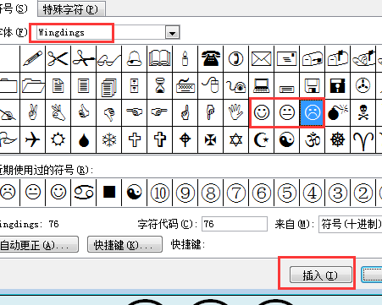This screenshot has width=382, height=305.
Task: Pick the victory hand symbol
Action: pyautogui.click(x=33, y=112)
